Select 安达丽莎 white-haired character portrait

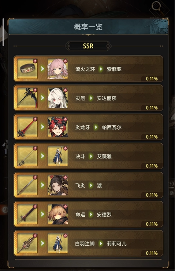point(58,98)
